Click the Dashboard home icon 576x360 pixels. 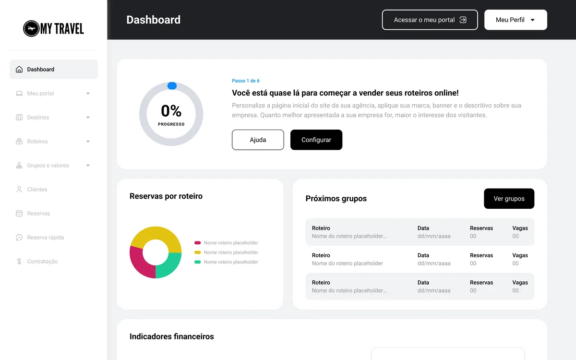19,69
